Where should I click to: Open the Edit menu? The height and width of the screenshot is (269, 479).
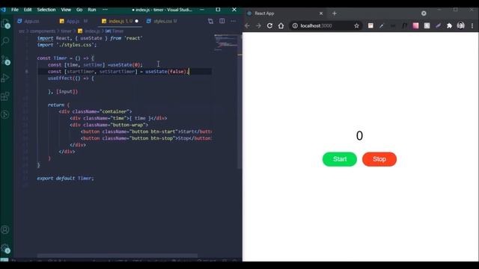(x=28, y=10)
